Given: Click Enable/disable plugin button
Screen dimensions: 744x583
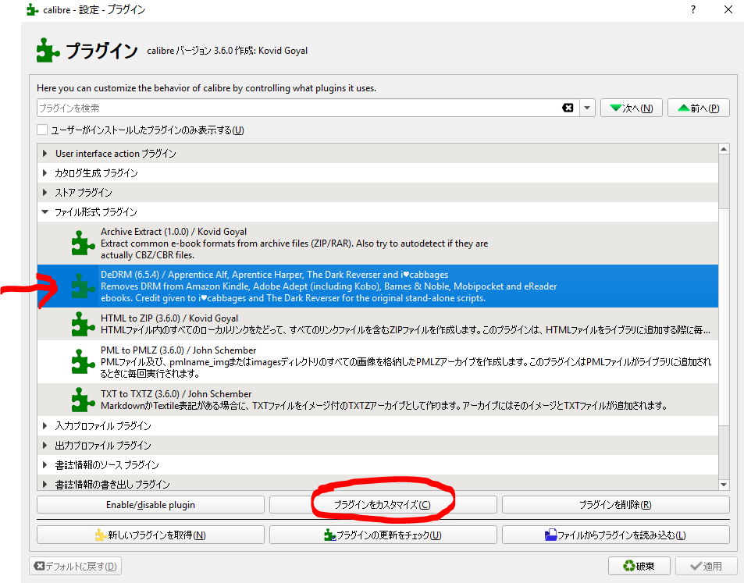Looking at the screenshot, I should [x=151, y=505].
